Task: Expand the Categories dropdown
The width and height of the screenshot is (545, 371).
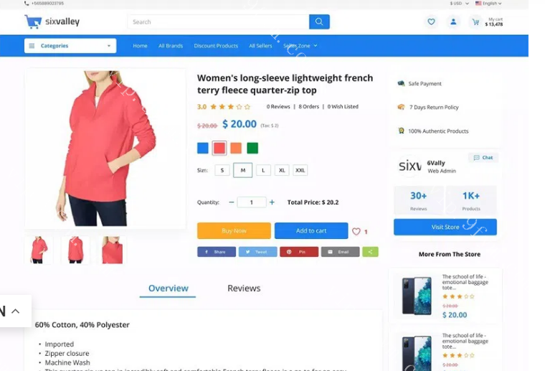Action: [70, 46]
